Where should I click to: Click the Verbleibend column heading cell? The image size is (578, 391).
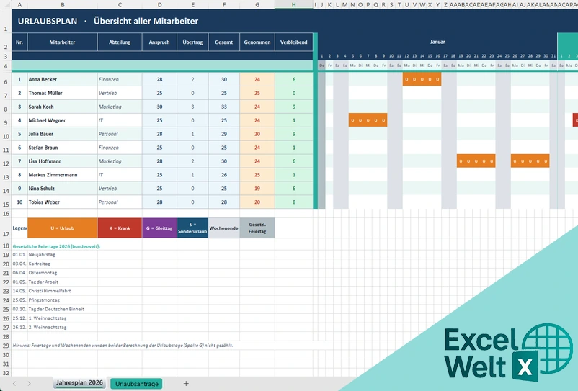click(x=294, y=42)
